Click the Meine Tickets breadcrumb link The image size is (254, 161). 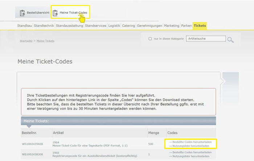tap(45, 41)
